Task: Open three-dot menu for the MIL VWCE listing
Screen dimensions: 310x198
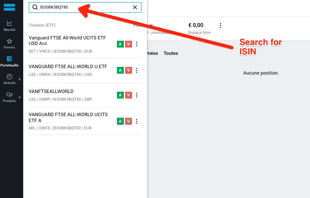Action: click(137, 121)
